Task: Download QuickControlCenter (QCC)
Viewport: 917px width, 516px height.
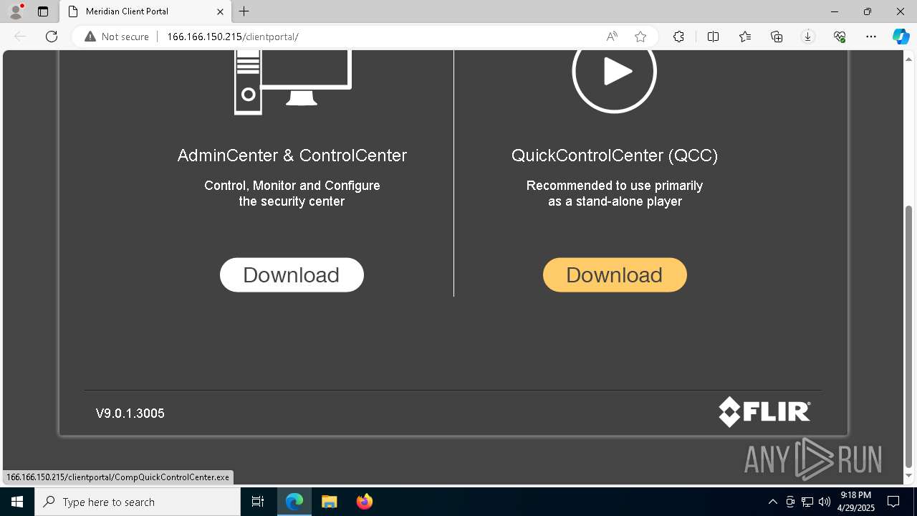Action: [x=615, y=274]
